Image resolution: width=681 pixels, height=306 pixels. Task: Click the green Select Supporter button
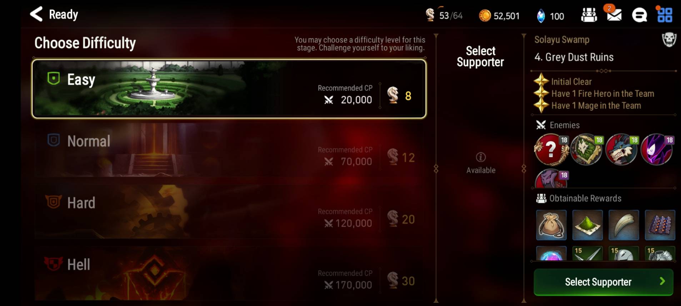(x=603, y=282)
